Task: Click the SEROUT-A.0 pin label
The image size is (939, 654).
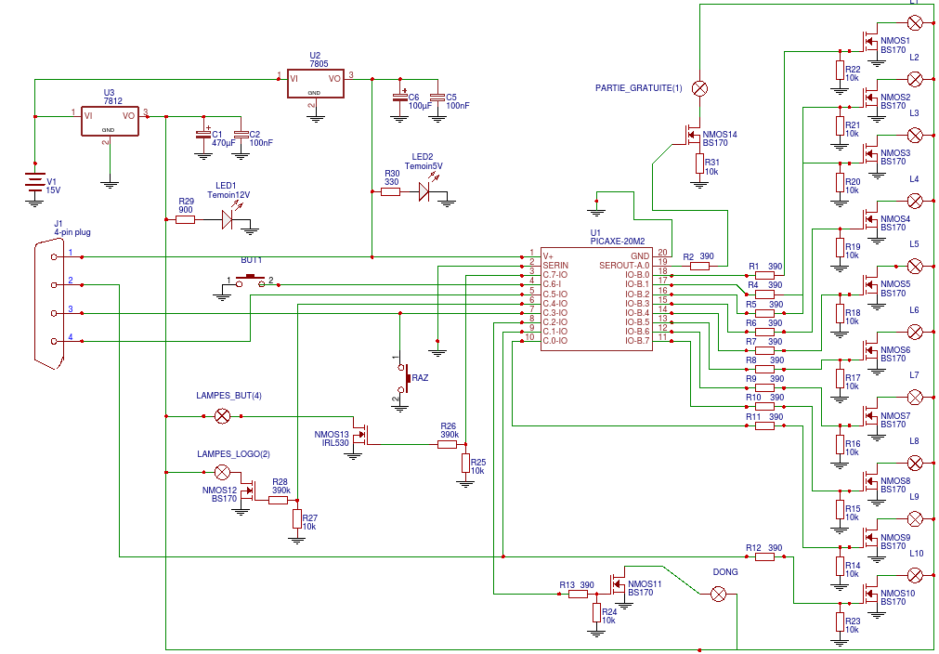Action: pyautogui.click(x=624, y=266)
